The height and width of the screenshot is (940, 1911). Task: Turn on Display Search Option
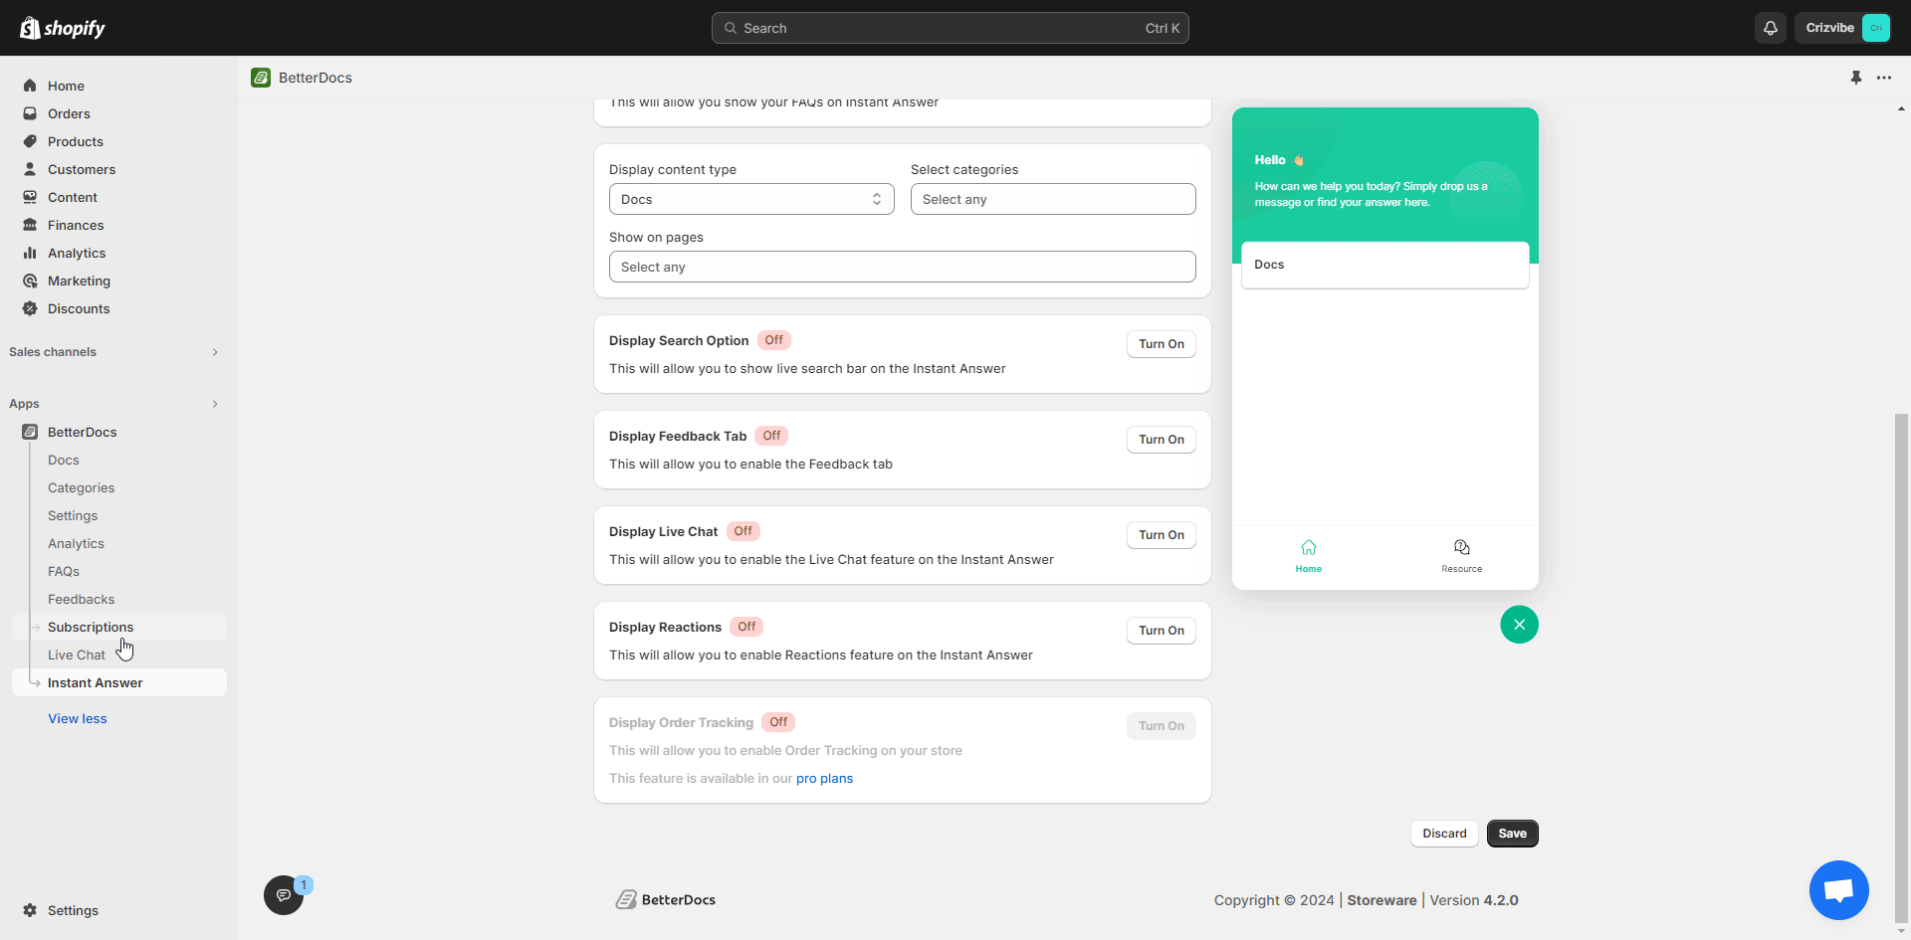pyautogui.click(x=1161, y=343)
